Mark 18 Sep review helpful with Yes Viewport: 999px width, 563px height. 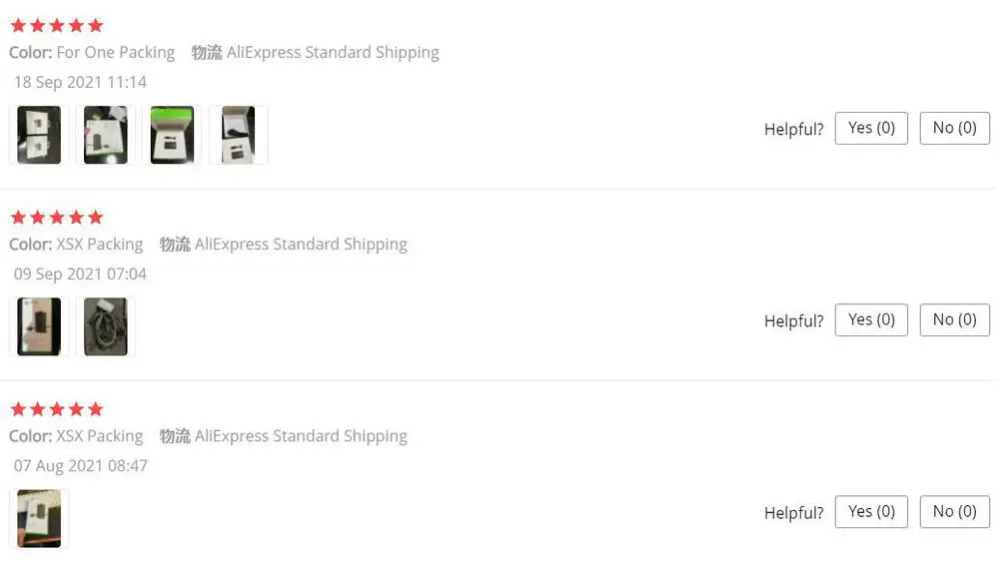tap(871, 128)
